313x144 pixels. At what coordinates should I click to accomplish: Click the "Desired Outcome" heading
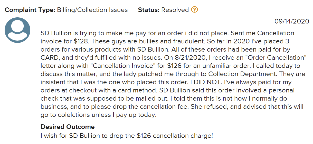click(68, 127)
